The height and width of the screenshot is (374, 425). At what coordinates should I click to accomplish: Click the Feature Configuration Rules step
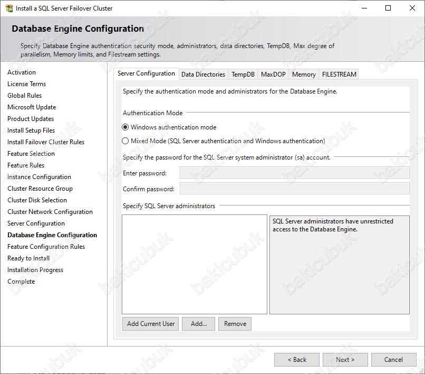click(x=46, y=247)
